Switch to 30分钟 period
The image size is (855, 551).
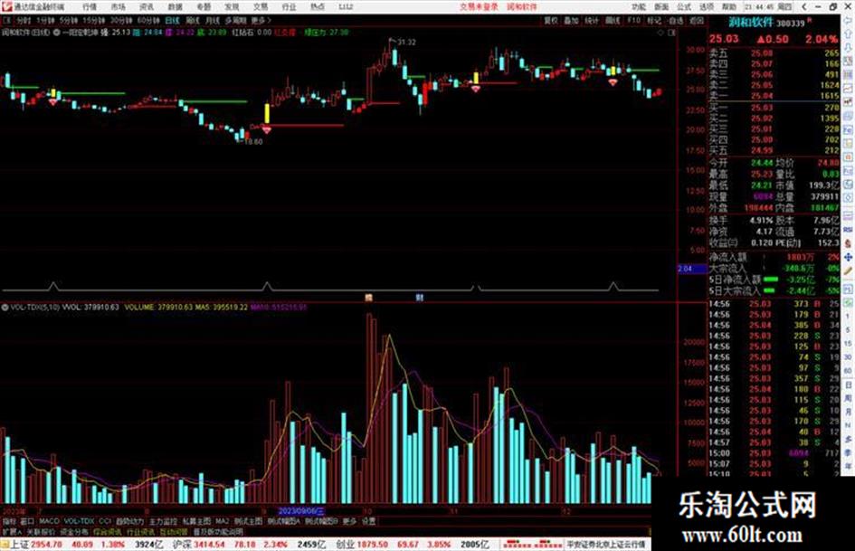tap(121, 20)
